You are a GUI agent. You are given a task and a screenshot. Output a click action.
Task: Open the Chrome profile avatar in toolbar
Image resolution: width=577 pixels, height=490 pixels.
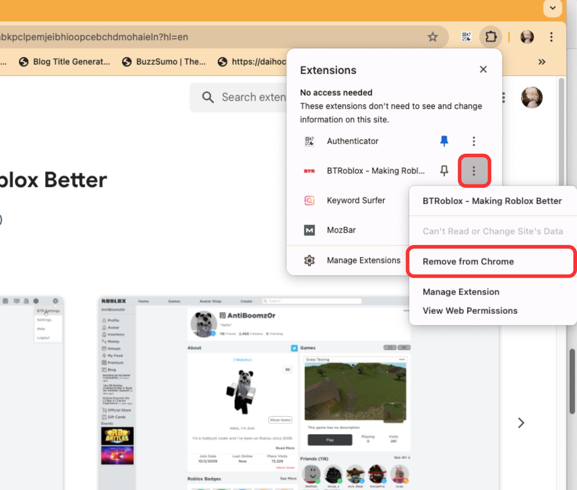click(x=527, y=37)
